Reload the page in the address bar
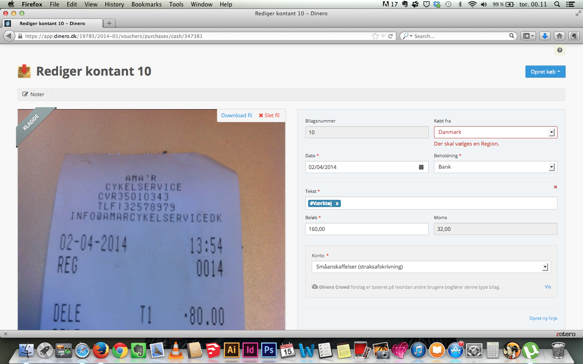Screen dimensions: 583x364 pyautogui.click(x=391, y=36)
